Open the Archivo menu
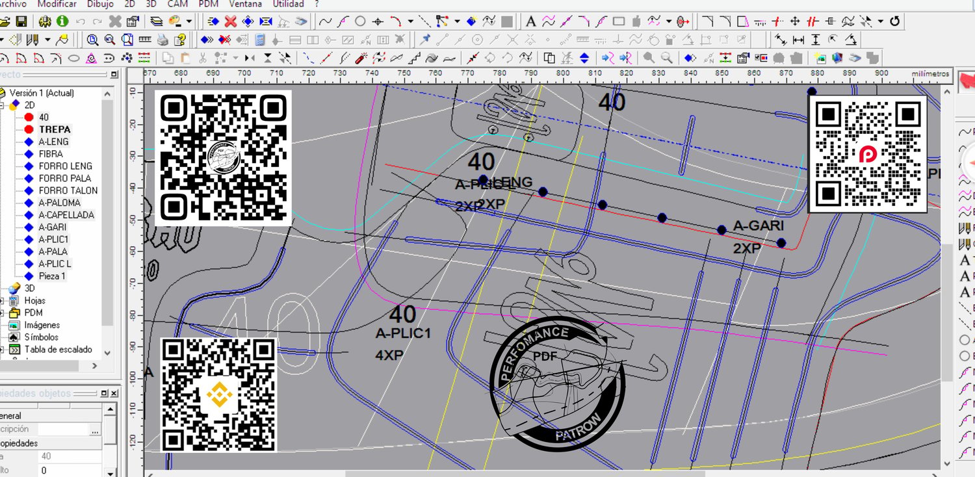The width and height of the screenshot is (975, 477). (12, 4)
